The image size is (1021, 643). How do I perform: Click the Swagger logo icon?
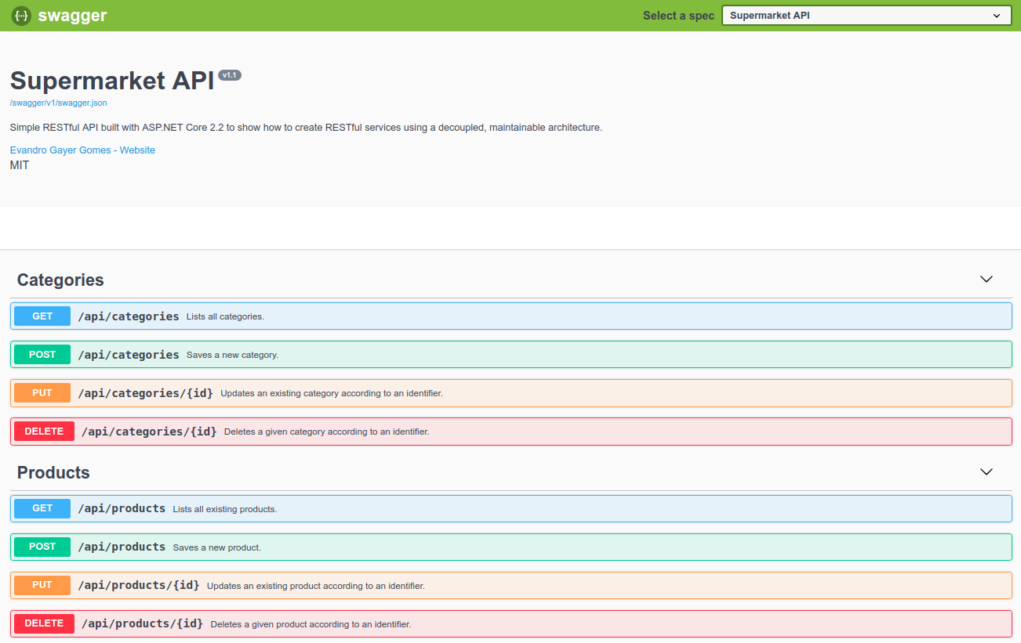point(21,15)
